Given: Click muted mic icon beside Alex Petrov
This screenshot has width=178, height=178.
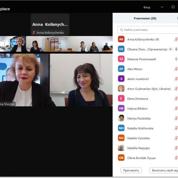Looking at the screenshot, I should [x=176, y=69].
